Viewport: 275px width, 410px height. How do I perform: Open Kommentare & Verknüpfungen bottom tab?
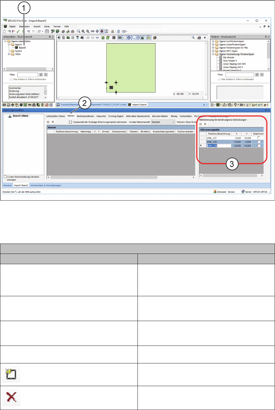tap(46, 185)
